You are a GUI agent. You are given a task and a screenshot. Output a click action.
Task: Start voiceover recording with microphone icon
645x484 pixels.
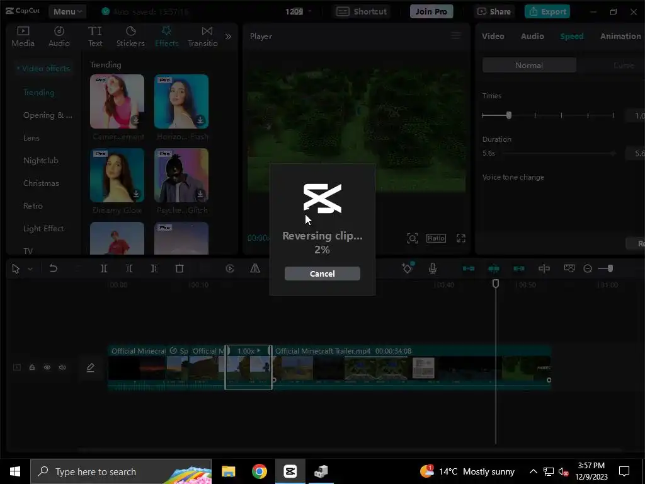(x=432, y=268)
